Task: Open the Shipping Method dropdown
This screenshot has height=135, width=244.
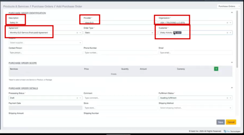Action: (x=195, y=108)
